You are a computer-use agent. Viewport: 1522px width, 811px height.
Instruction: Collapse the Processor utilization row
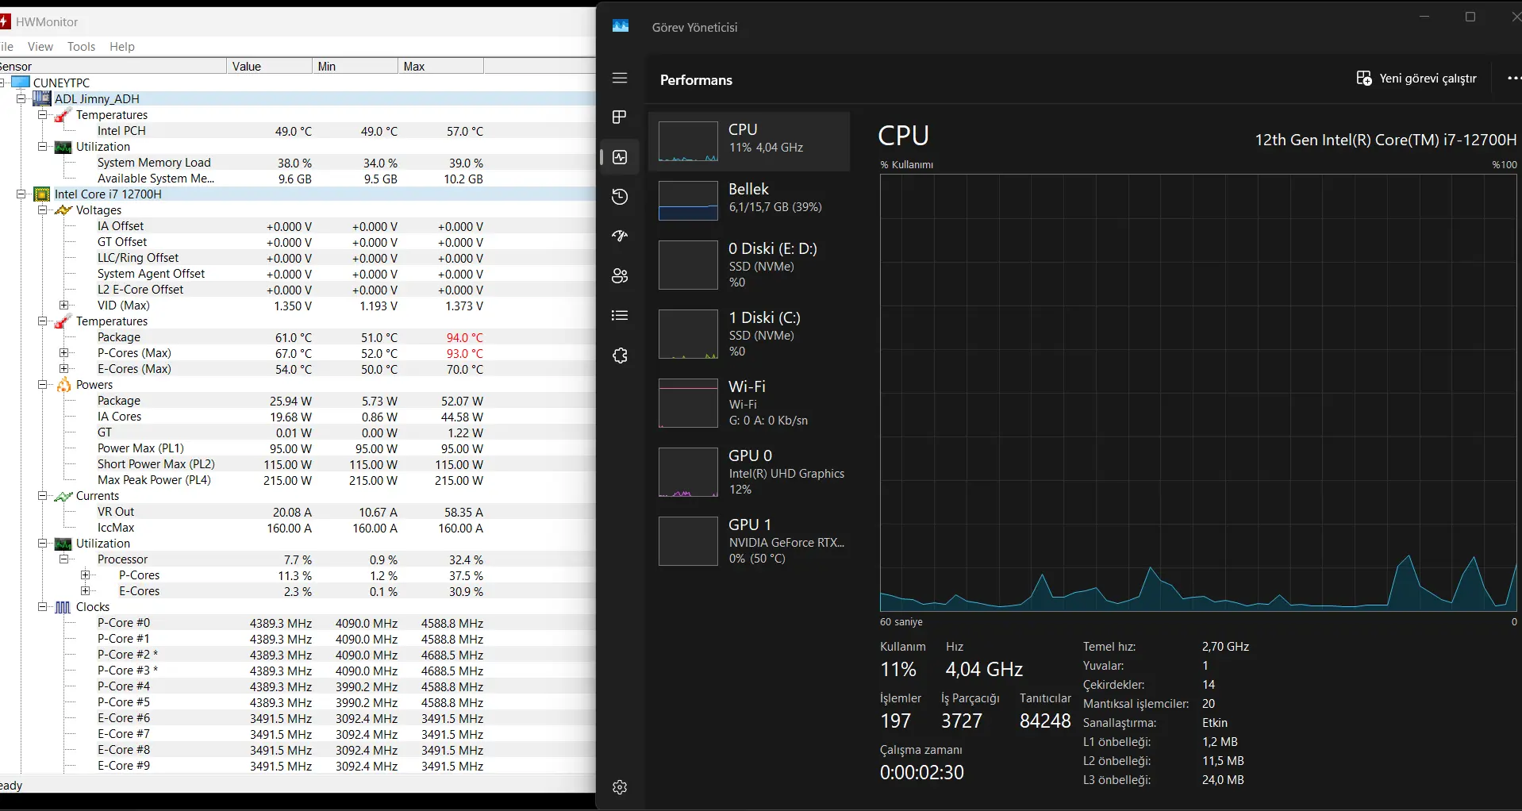coord(64,559)
